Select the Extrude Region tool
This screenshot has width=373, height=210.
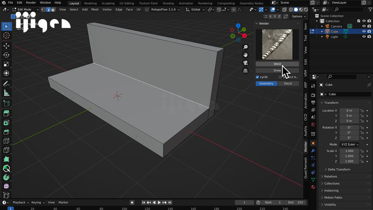pos(7,113)
